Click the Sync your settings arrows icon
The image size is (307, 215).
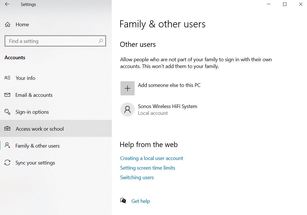(x=7, y=163)
